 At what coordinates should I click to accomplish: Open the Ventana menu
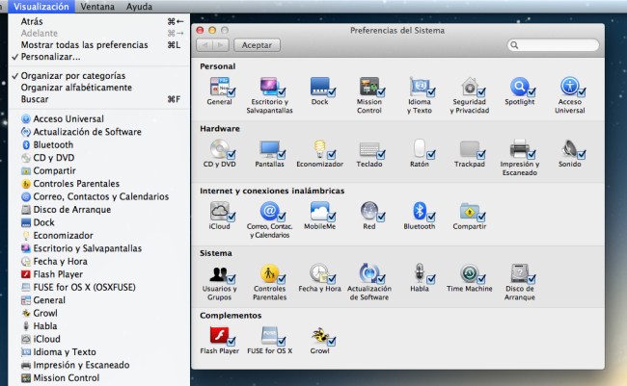[x=96, y=7]
